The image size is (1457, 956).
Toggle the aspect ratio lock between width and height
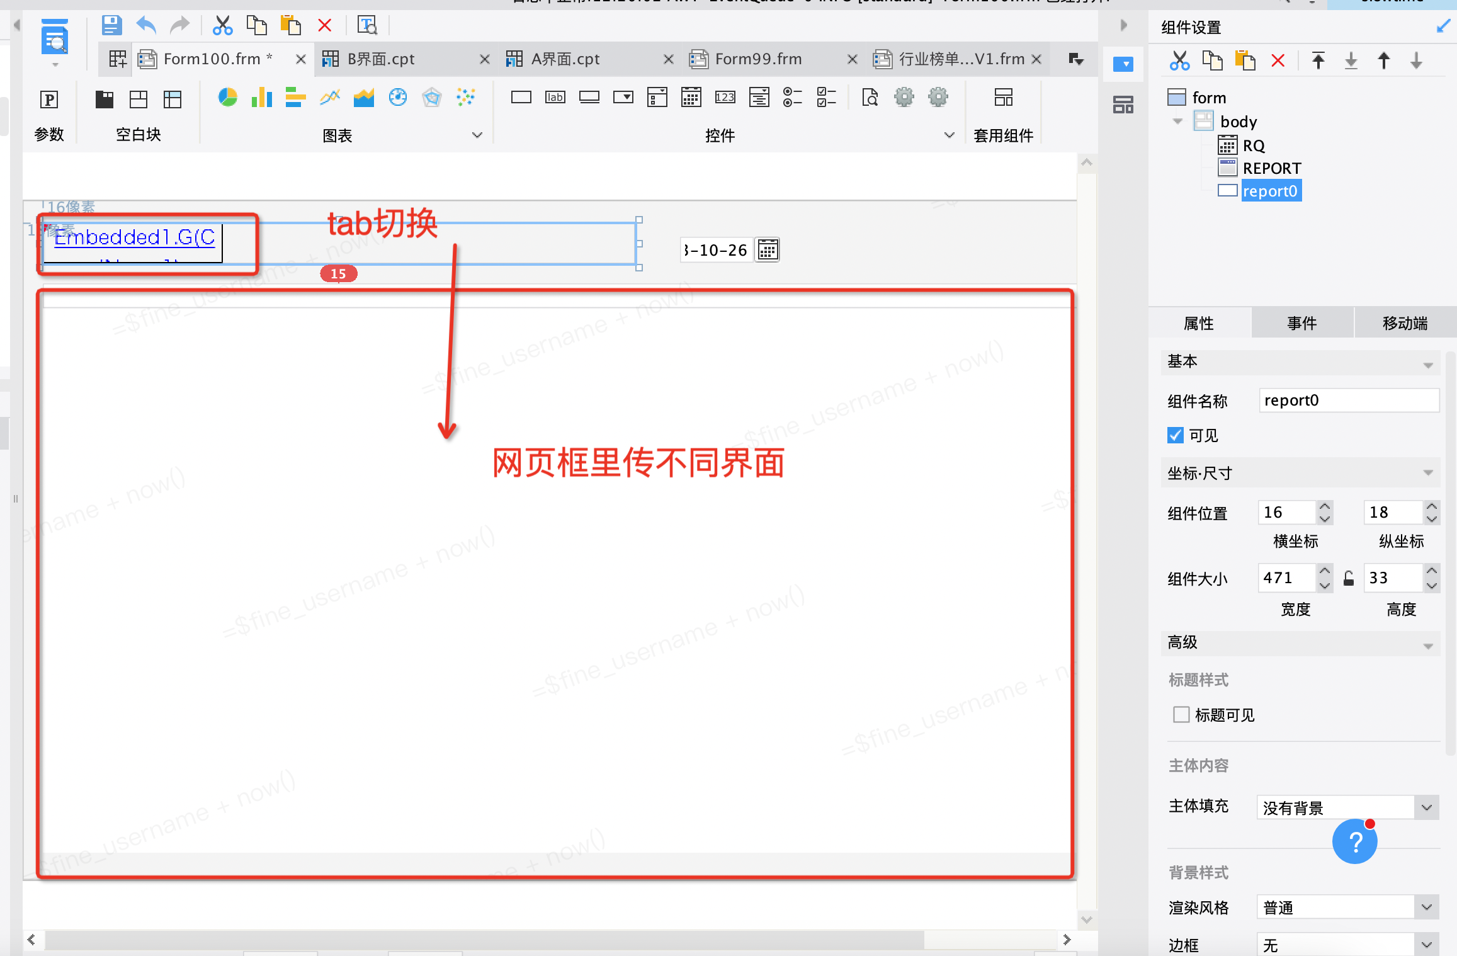pos(1349,578)
